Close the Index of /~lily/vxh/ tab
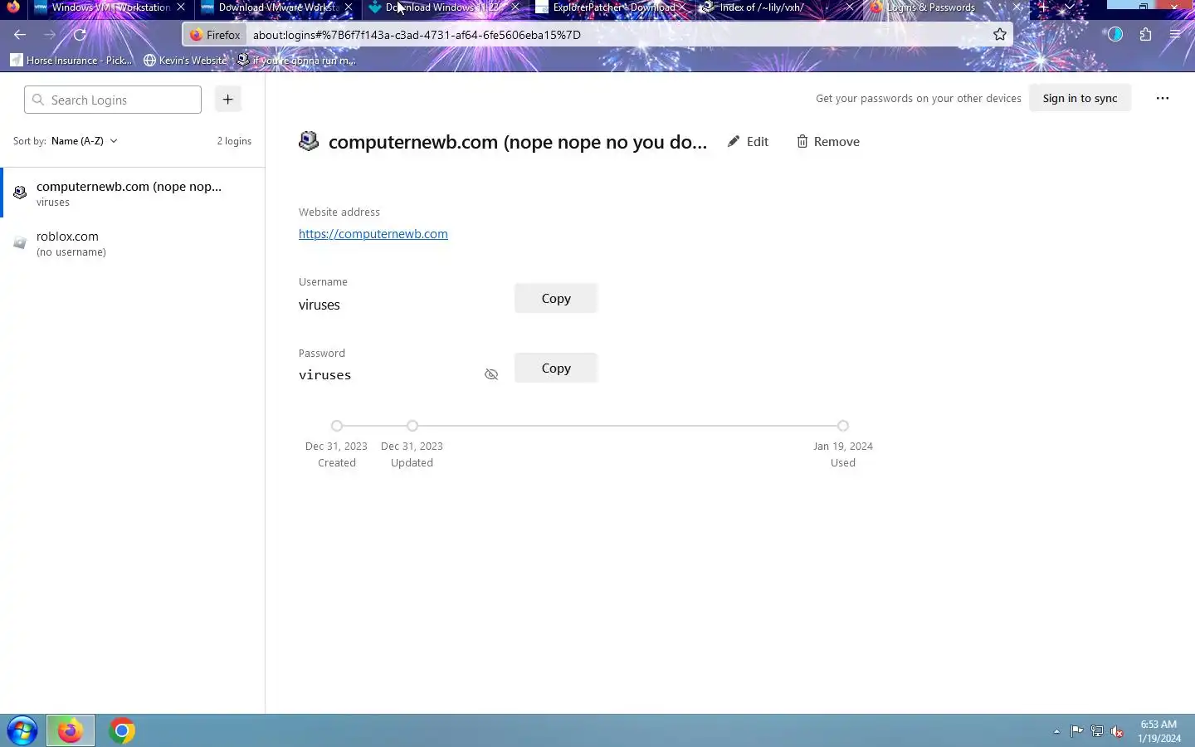Viewport: 1195px width, 747px height. (x=850, y=7)
